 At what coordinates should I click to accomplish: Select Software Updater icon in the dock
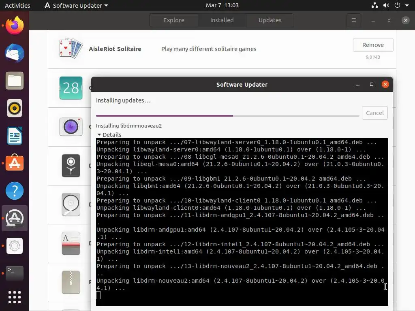click(x=15, y=218)
